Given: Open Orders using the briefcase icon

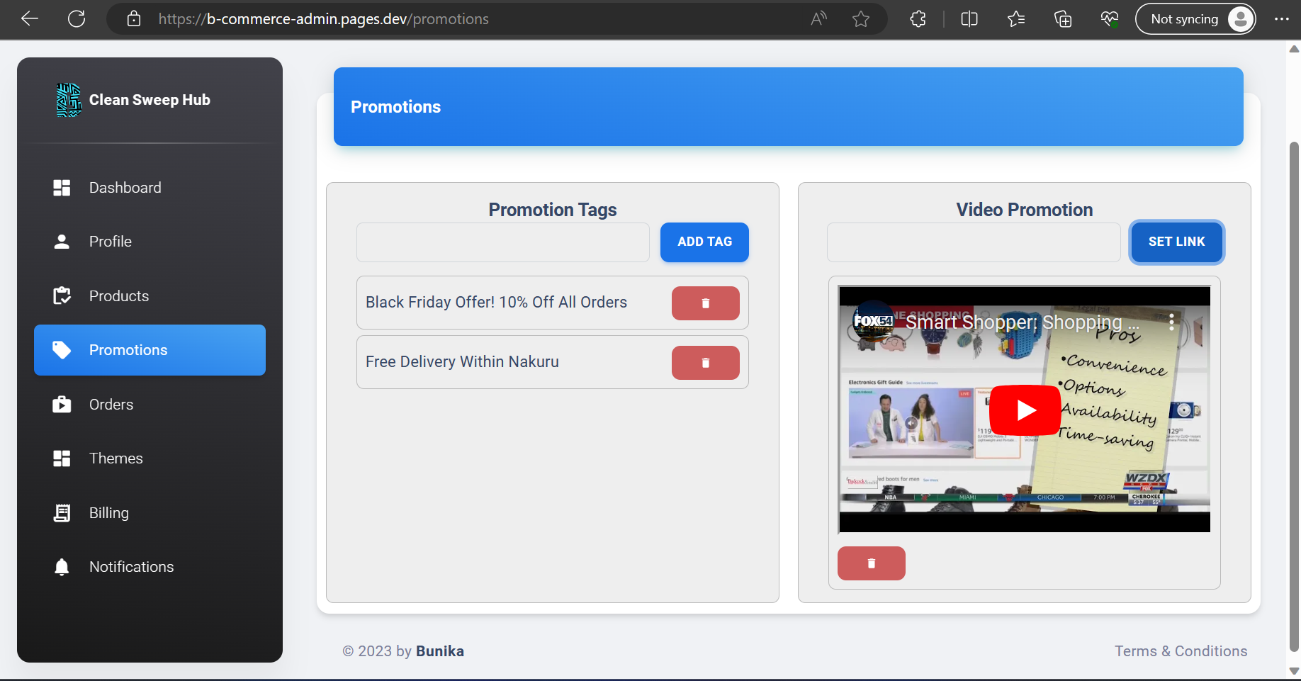Looking at the screenshot, I should tap(62, 404).
